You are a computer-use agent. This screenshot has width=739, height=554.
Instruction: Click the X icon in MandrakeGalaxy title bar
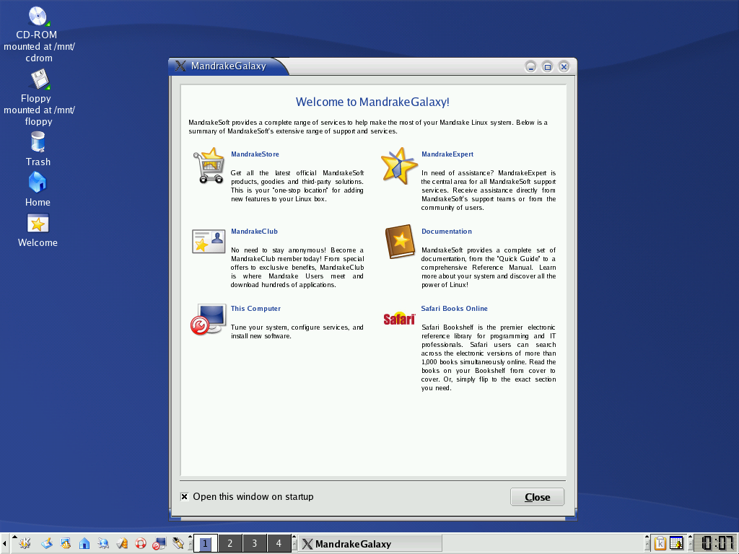[x=180, y=66]
